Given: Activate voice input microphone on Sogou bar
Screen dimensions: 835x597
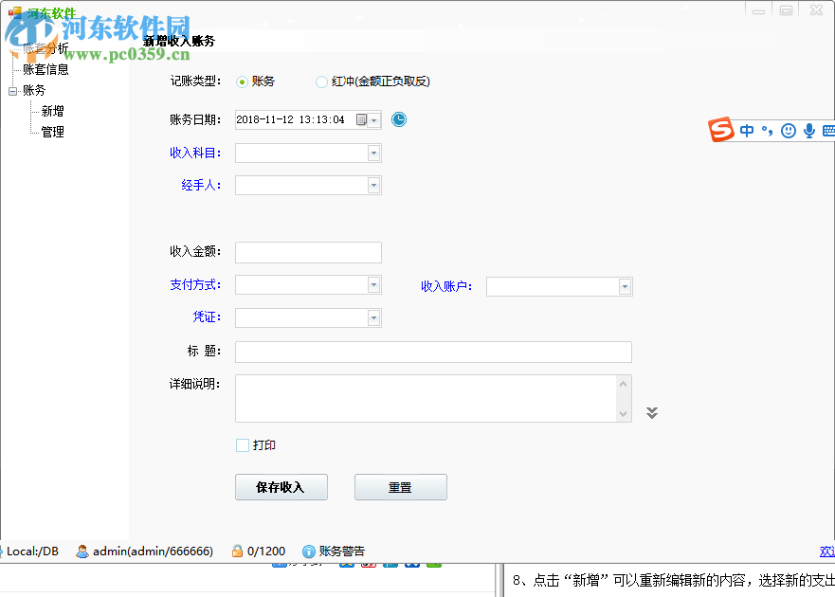Looking at the screenshot, I should 808,131.
